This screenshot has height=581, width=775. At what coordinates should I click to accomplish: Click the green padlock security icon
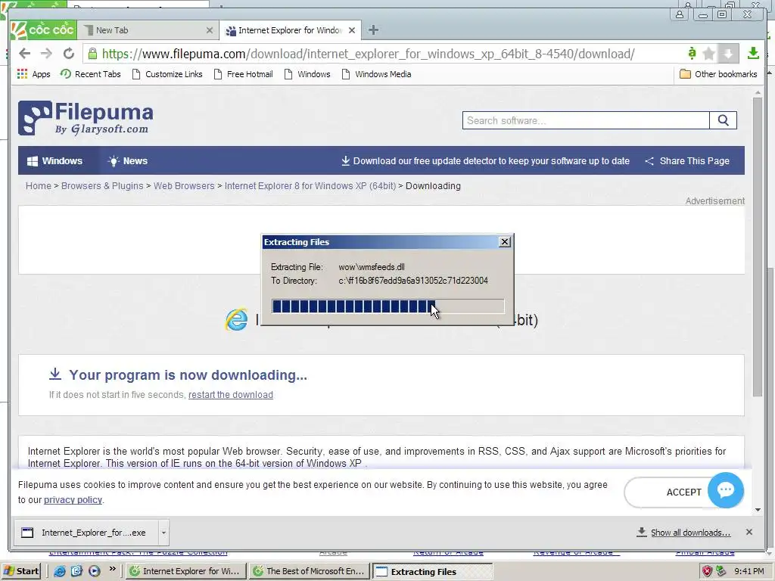(x=92, y=54)
